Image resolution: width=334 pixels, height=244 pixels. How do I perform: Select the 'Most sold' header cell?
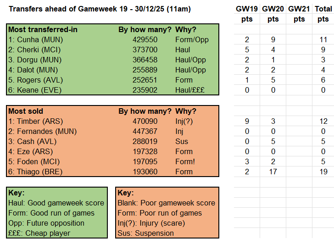coord(27,111)
